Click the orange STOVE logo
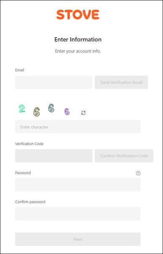 pos(78,14)
